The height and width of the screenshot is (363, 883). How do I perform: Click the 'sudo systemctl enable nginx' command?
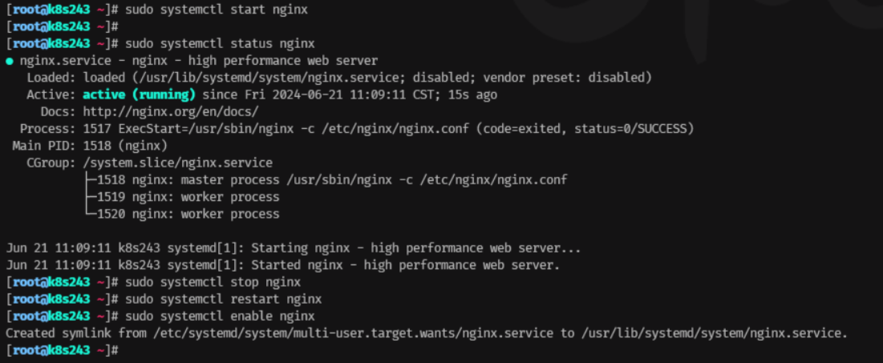pyautogui.click(x=221, y=316)
